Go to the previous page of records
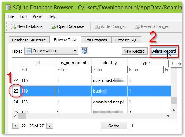This screenshot has width=185, height=137. (x=15, y=126)
